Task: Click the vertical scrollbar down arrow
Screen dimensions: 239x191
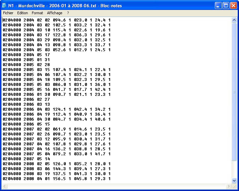Action: (234, 181)
